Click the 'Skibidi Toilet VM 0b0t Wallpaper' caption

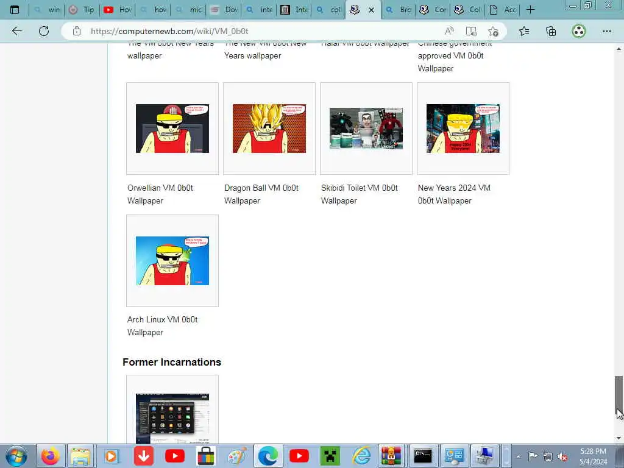tap(360, 194)
